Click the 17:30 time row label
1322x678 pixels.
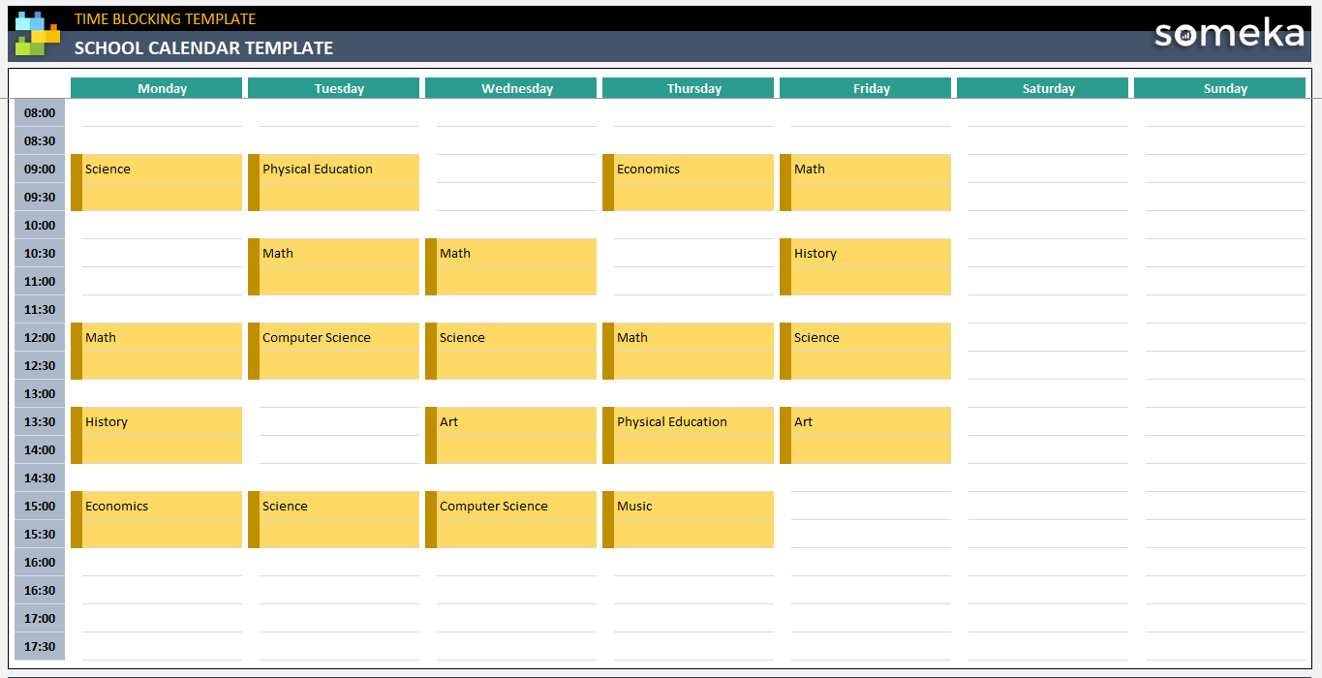(40, 647)
